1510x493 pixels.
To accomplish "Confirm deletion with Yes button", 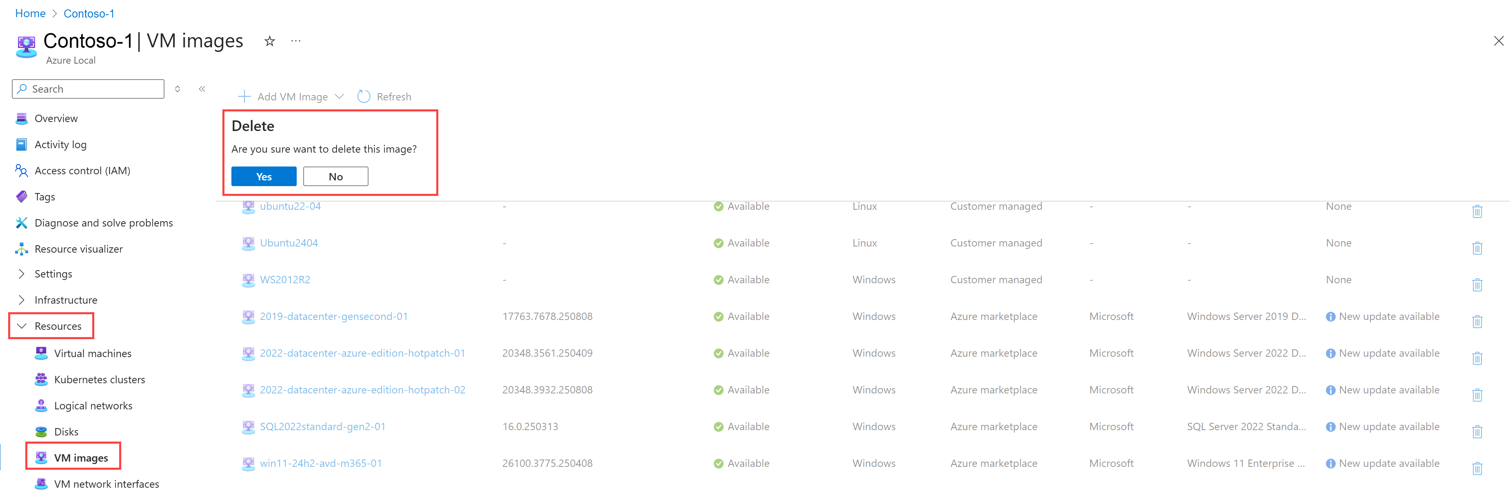I will (264, 176).
